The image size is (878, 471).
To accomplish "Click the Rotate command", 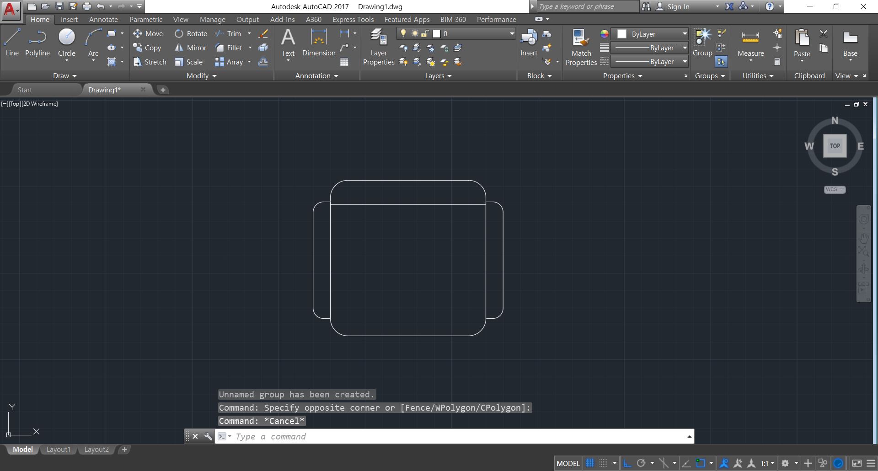I will coord(191,33).
